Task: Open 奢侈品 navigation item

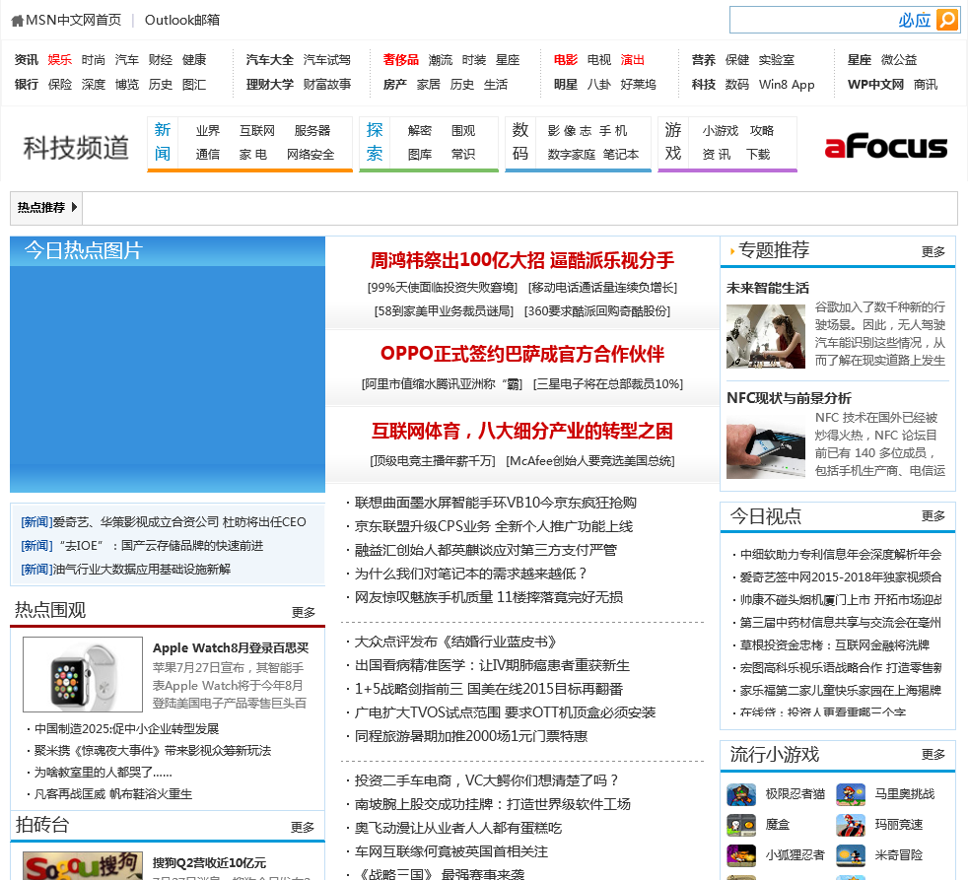Action: pyautogui.click(x=400, y=60)
